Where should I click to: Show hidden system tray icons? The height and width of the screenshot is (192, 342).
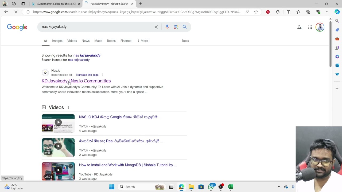pyautogui.click(x=279, y=187)
